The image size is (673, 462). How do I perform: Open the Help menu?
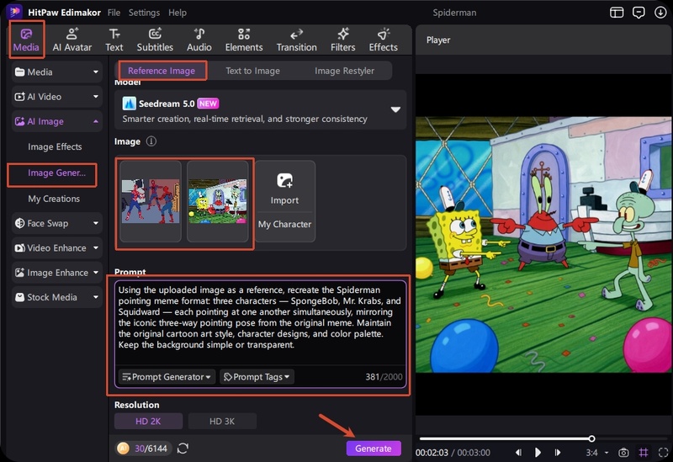[178, 13]
